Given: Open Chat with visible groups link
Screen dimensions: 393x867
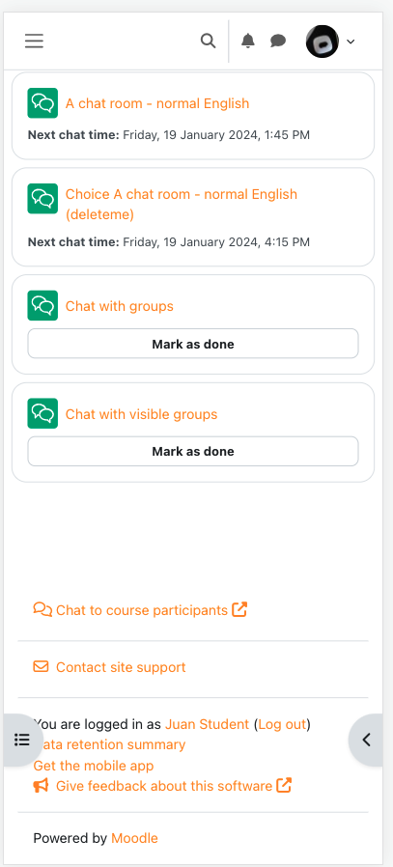Looking at the screenshot, I should click(142, 414).
